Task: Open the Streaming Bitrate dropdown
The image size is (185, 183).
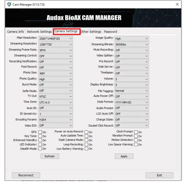Action: [132, 44]
